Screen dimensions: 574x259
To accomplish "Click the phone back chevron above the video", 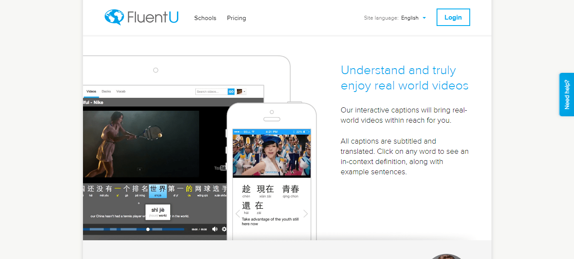I will point(237,138).
